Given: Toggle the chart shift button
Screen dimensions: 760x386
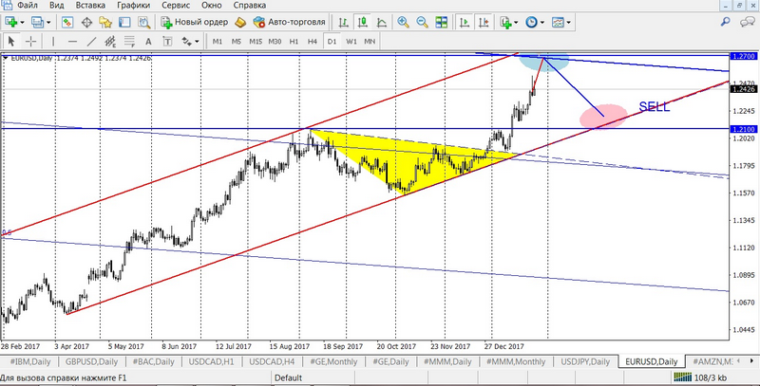Looking at the screenshot, I should [484, 22].
